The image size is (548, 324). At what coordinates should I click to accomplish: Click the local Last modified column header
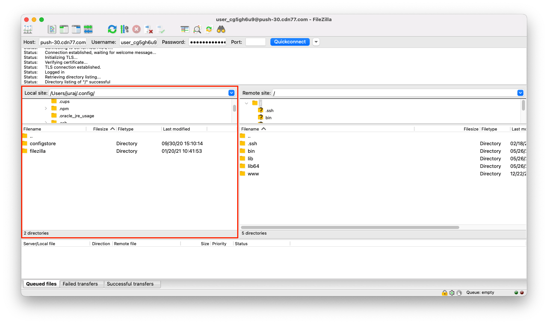184,129
